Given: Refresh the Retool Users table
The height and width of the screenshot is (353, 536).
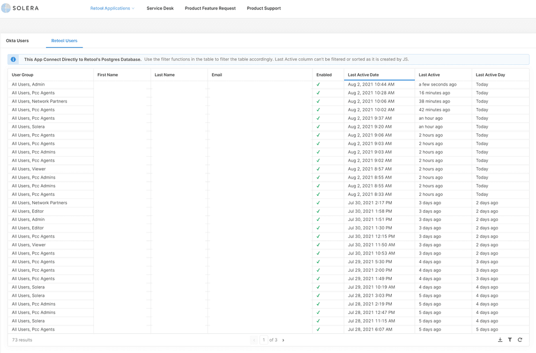Looking at the screenshot, I should coord(520,340).
